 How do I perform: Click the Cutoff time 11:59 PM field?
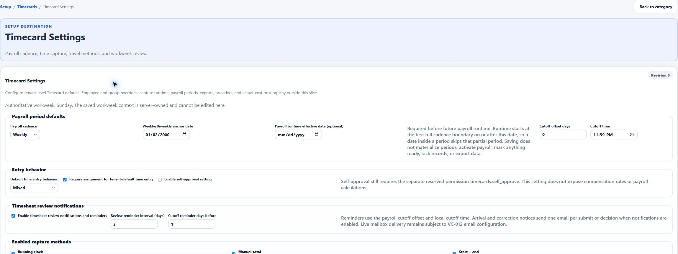[x=614, y=135]
